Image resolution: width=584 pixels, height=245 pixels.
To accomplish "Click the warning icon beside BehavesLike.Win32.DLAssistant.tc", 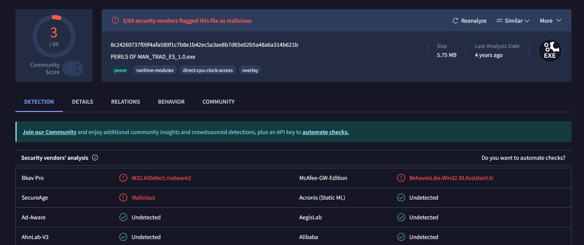I will click(x=401, y=178).
